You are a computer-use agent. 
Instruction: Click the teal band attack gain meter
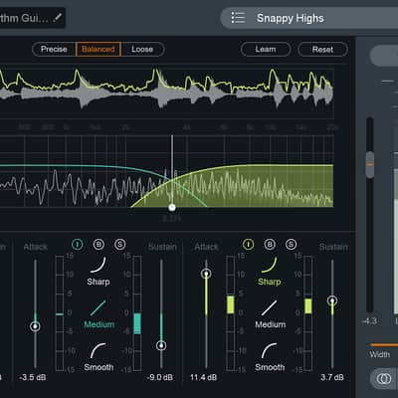pyautogui.click(x=60, y=313)
